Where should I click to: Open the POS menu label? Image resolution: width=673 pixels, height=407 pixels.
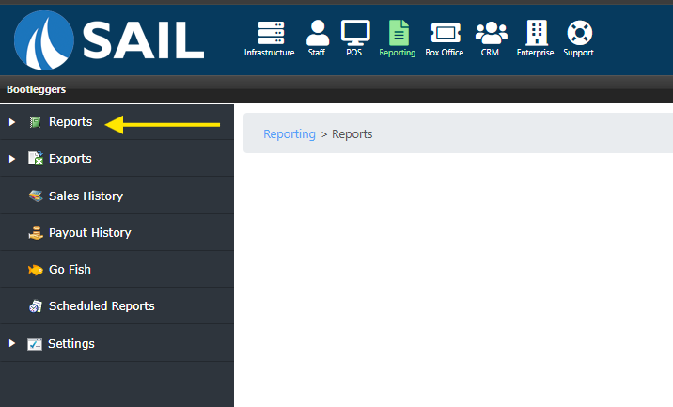pos(354,53)
